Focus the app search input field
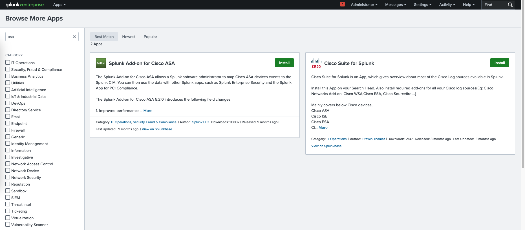The width and height of the screenshot is (525, 230). click(x=39, y=37)
